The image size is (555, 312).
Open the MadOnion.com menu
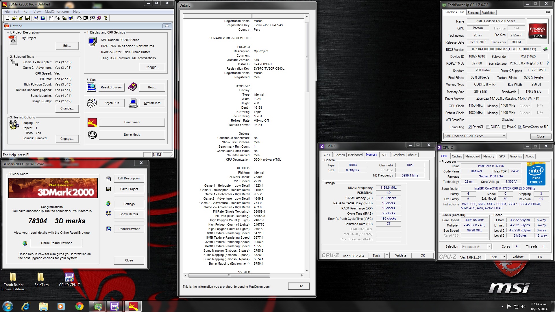(57, 12)
